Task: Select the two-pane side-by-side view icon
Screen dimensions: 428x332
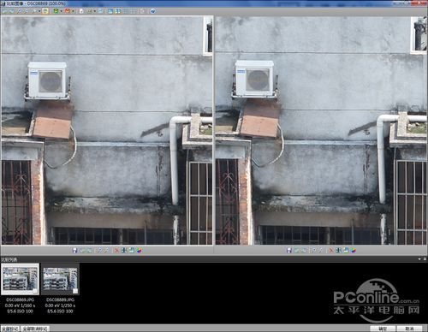Action: pyautogui.click(x=117, y=11)
